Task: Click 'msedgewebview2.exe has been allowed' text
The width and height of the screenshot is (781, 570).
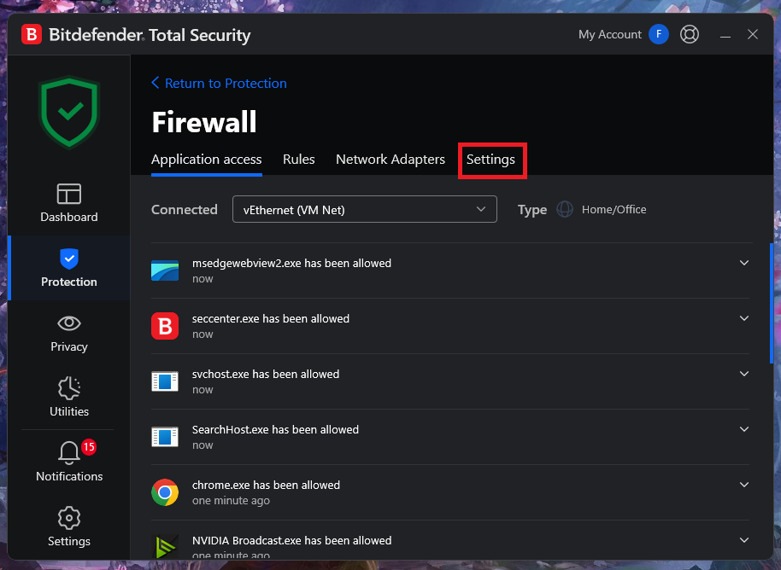Action: point(292,263)
